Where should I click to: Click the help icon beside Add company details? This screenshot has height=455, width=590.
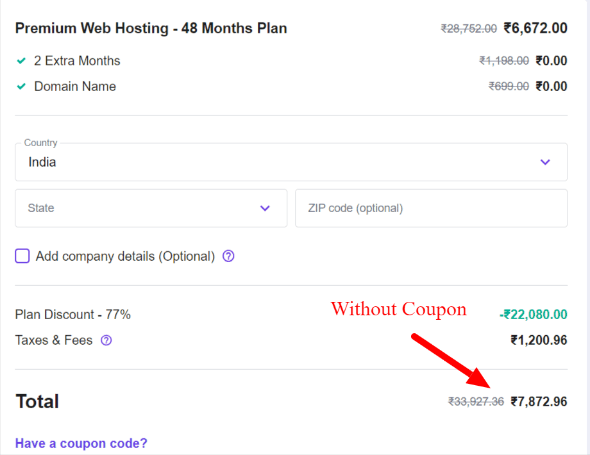point(228,256)
